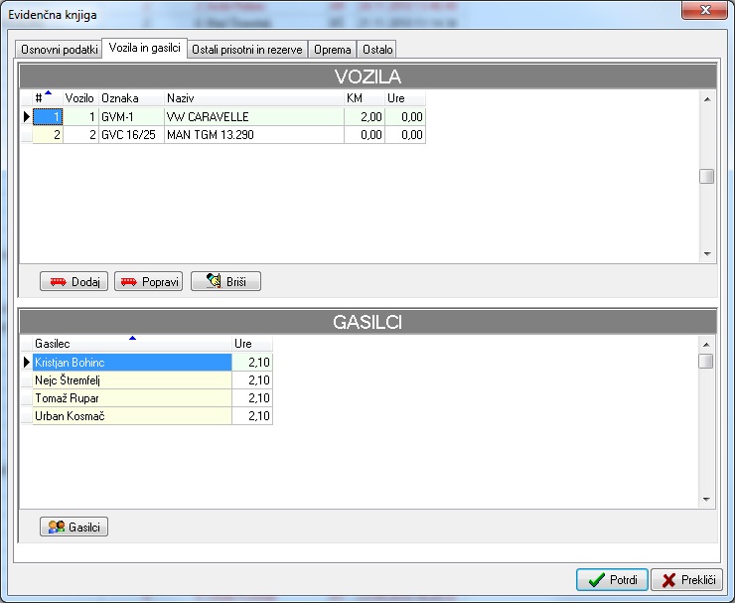Confirm with the green checkmark Potrdi button

612,580
